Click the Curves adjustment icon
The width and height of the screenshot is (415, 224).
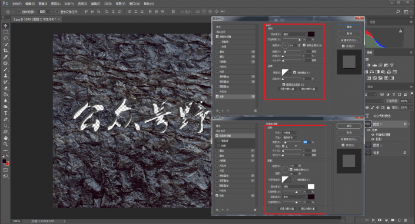point(380,65)
